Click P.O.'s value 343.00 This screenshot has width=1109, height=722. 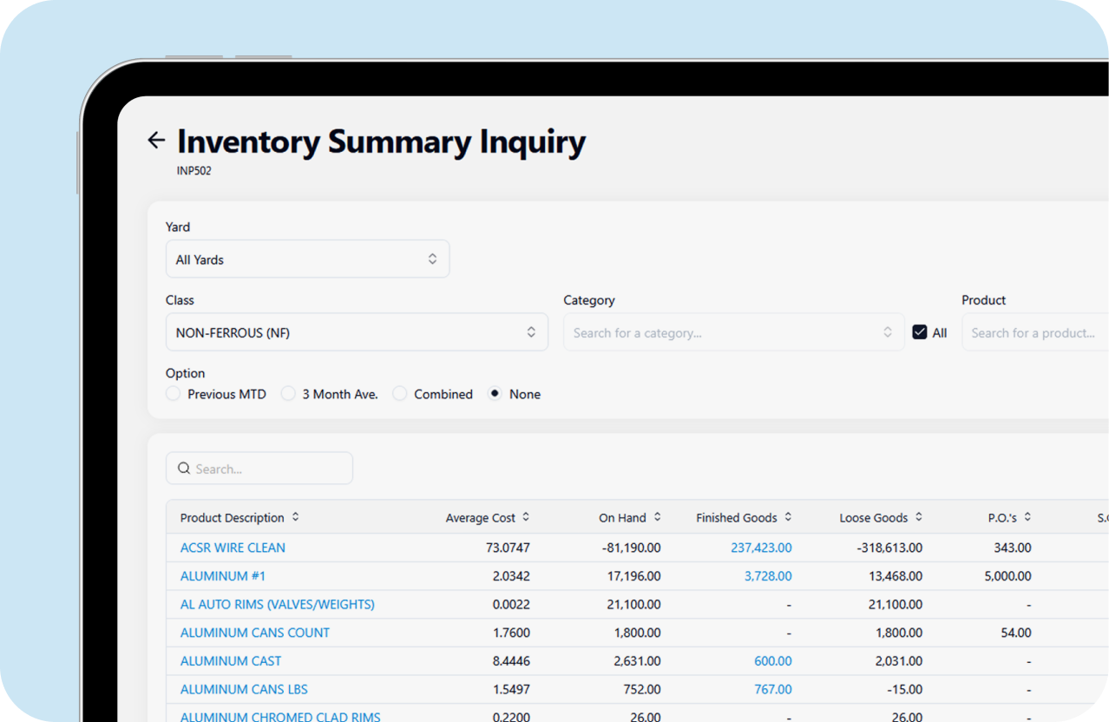point(1013,548)
